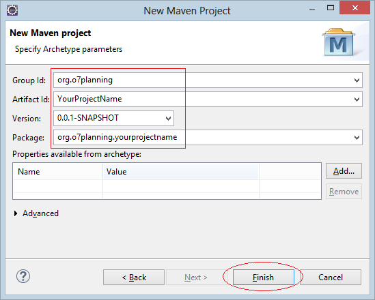Screen dimensions: 375x300
Task: Click the Maven M wizard banner icon
Action: pyautogui.click(x=338, y=42)
